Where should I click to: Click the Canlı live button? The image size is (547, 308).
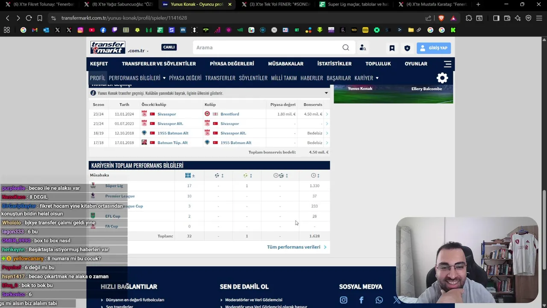click(169, 47)
